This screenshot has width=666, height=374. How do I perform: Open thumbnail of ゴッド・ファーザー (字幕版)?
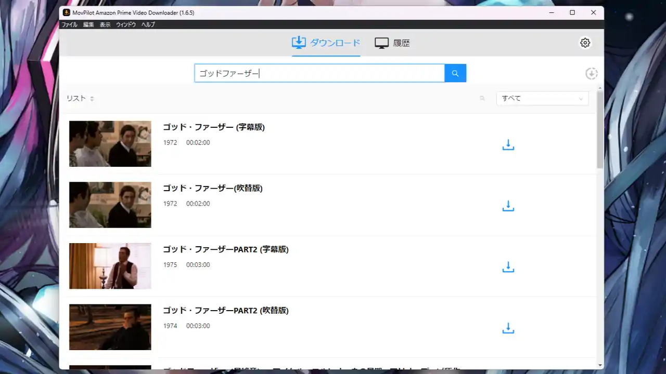(110, 144)
